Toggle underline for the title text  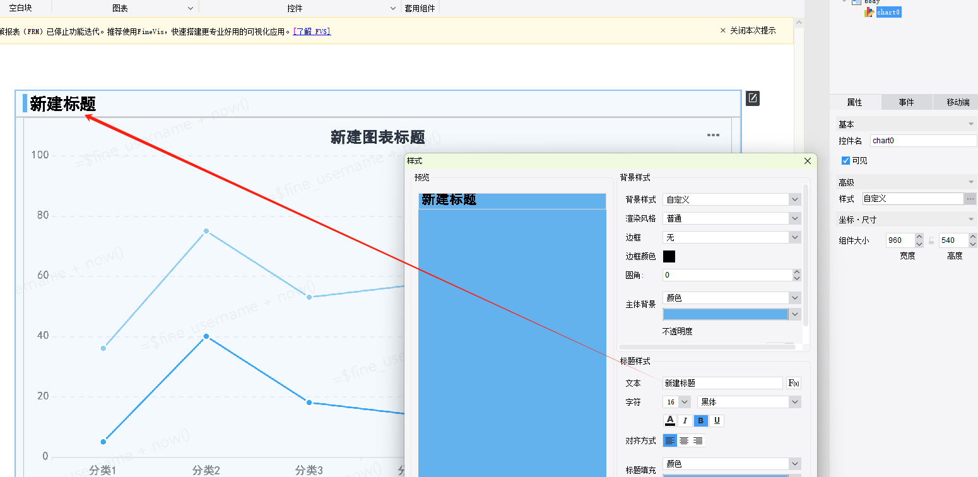717,421
